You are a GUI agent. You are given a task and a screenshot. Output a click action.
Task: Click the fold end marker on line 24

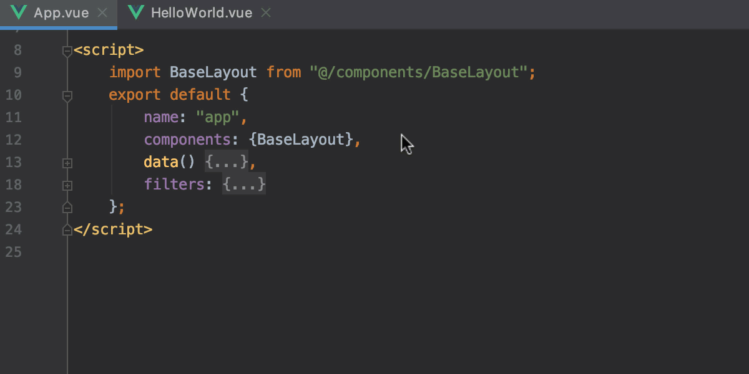67,230
